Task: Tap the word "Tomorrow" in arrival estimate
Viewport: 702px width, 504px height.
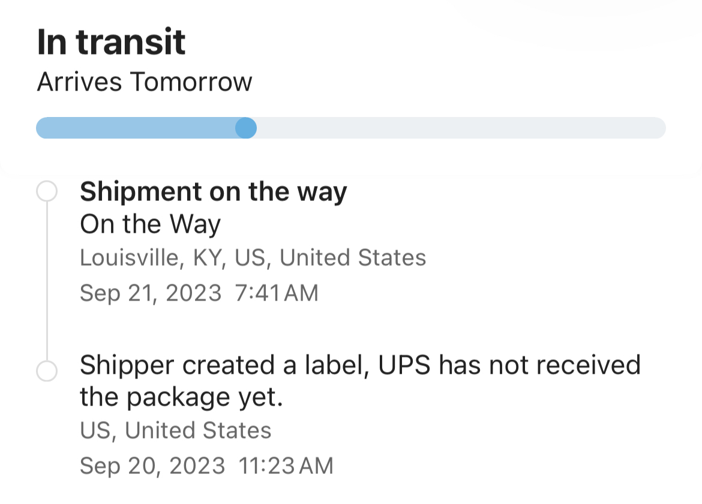Action: tap(191, 82)
